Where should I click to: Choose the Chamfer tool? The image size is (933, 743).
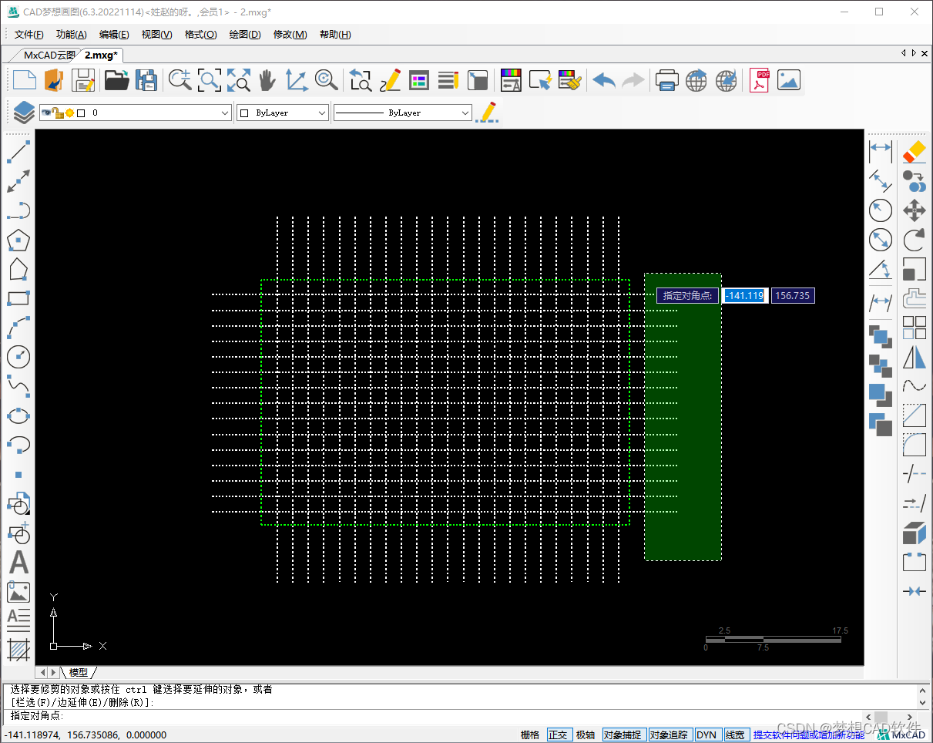tap(914, 415)
